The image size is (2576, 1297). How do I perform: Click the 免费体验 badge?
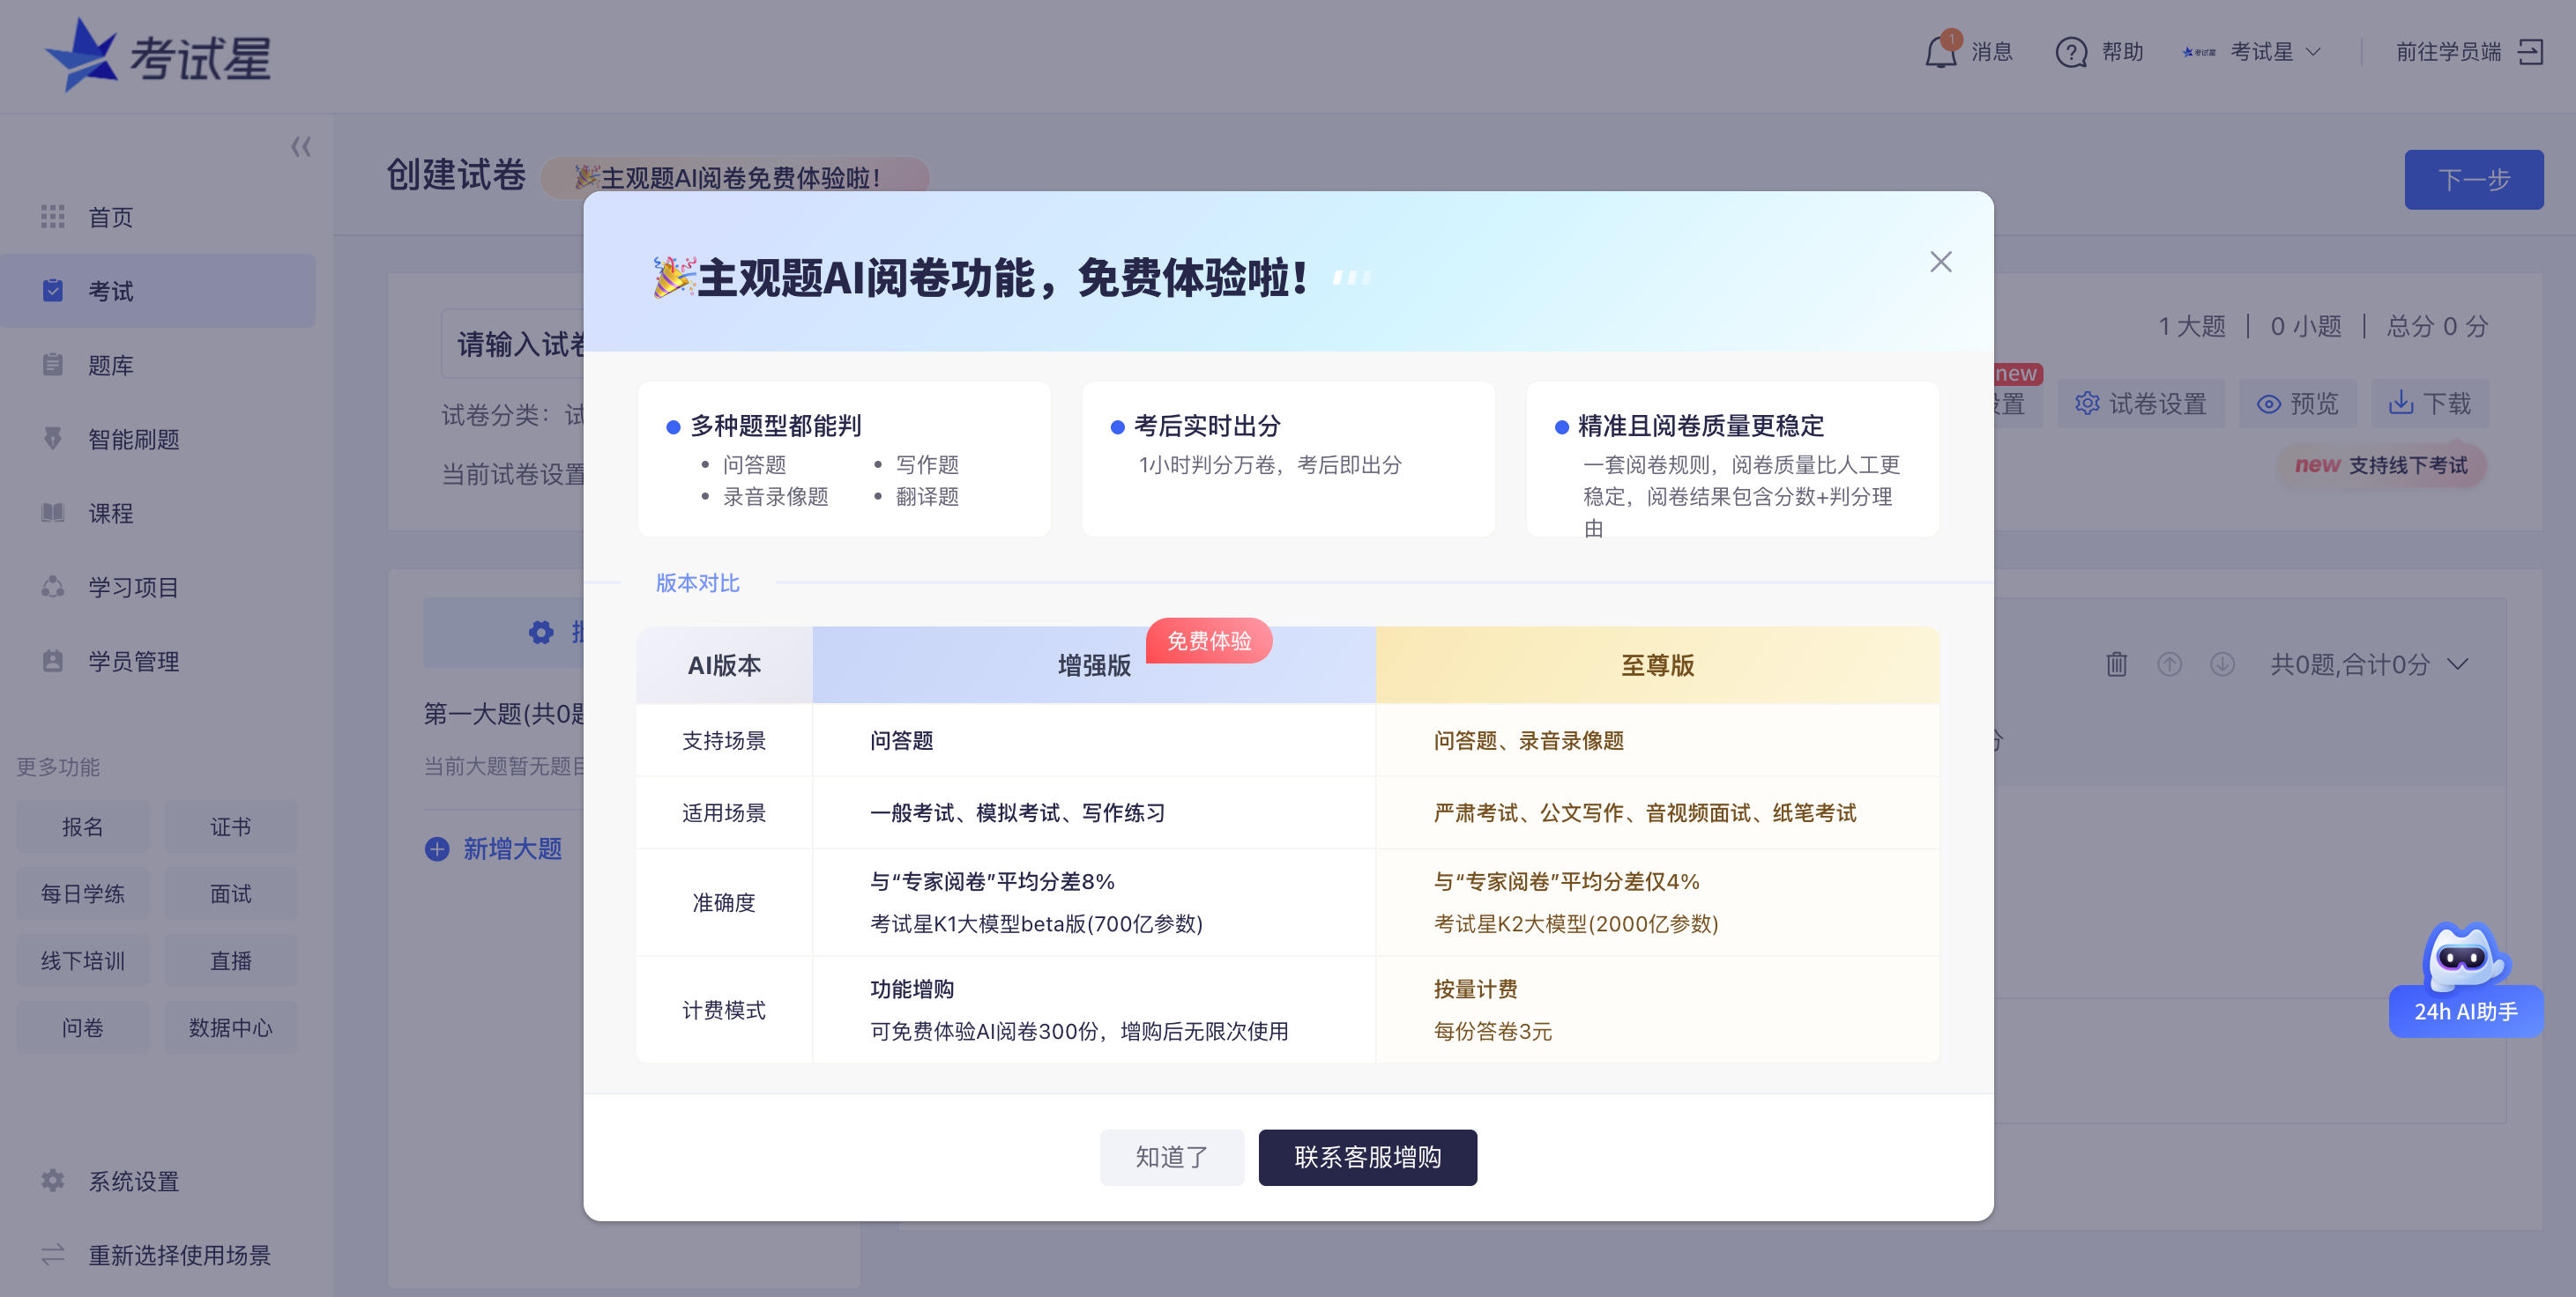(1209, 641)
